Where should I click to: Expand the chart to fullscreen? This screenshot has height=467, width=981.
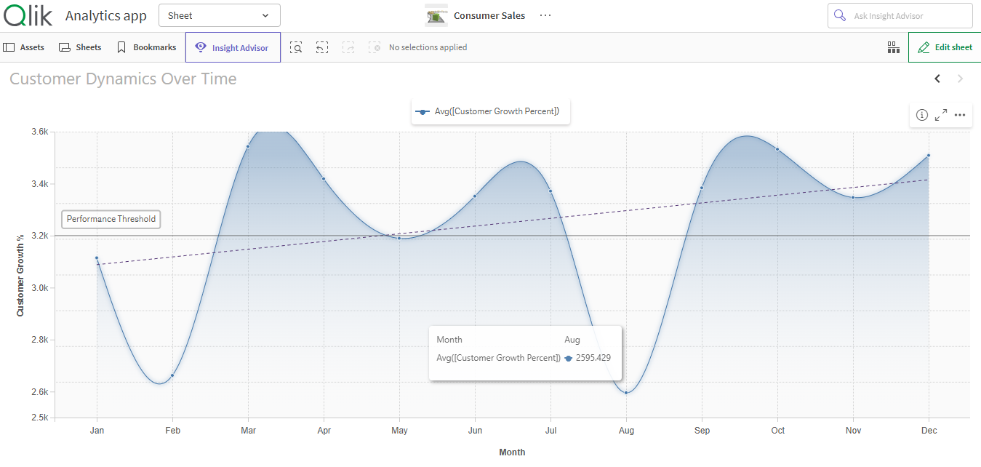pos(941,115)
